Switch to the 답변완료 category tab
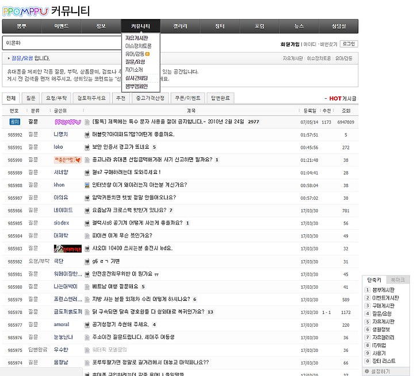The width and height of the screenshot is (414, 376). click(x=220, y=98)
